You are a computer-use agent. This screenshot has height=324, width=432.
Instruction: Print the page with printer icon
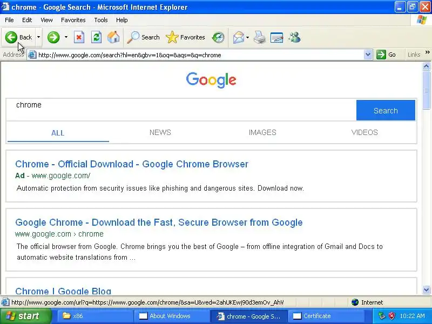[260, 37]
